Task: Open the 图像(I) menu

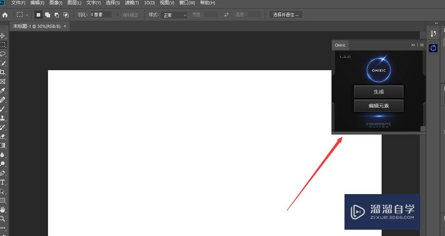Action: [56, 3]
